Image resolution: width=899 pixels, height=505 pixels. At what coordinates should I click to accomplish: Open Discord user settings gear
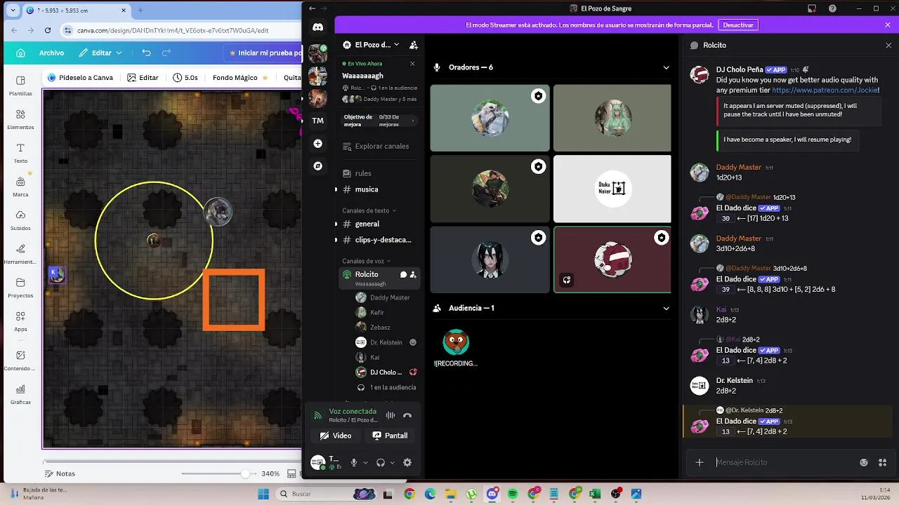(407, 462)
